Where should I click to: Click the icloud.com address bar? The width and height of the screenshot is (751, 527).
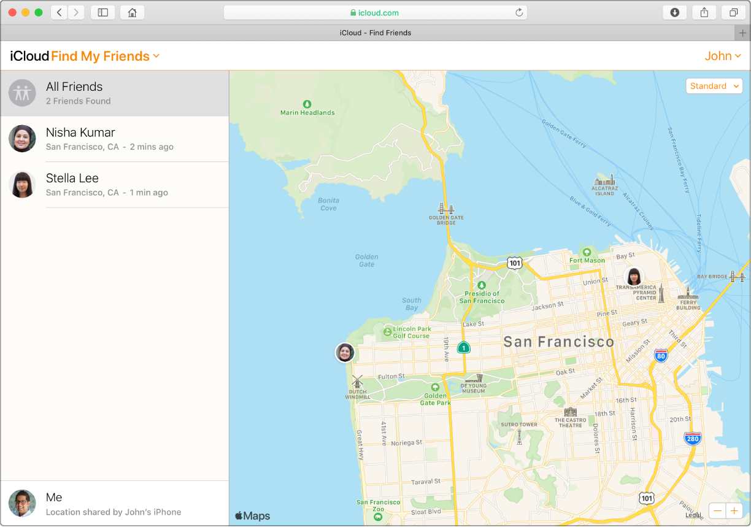pyautogui.click(x=375, y=12)
